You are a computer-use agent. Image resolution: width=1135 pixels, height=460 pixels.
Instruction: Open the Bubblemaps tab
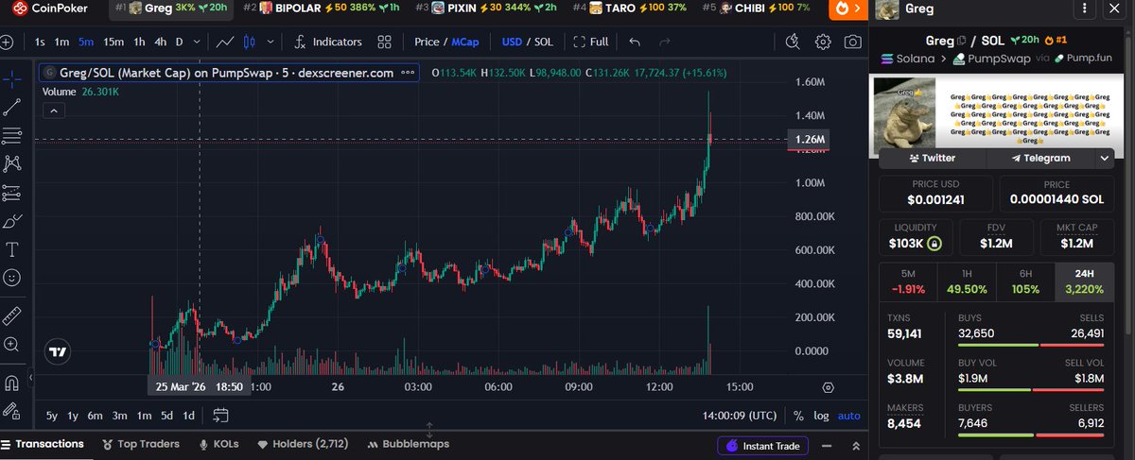coord(409,444)
